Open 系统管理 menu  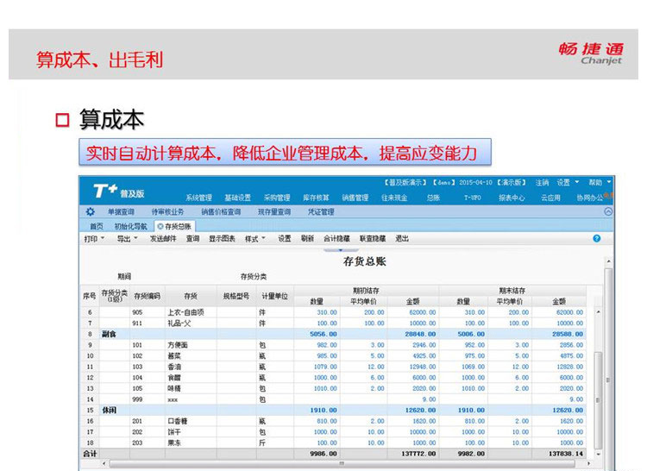pyautogui.click(x=199, y=198)
